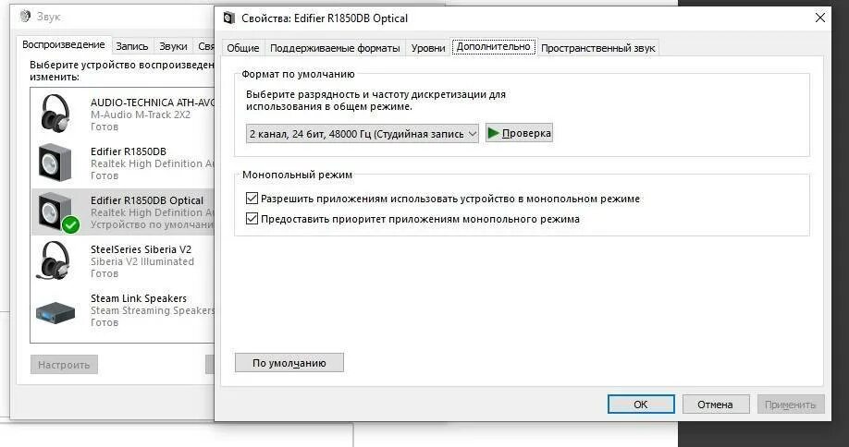The height and width of the screenshot is (447, 849).
Task: Open the Поддерживаемые форматы tab
Action: point(335,48)
